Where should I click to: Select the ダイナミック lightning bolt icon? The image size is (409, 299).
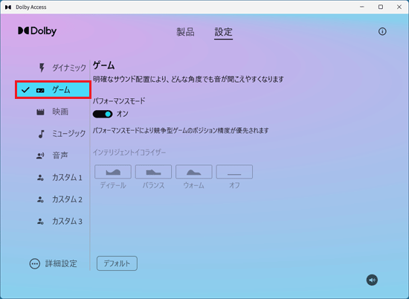coord(42,68)
